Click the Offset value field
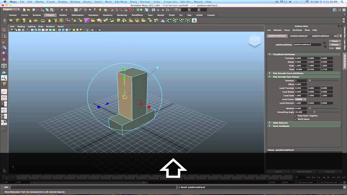 tap(301, 84)
